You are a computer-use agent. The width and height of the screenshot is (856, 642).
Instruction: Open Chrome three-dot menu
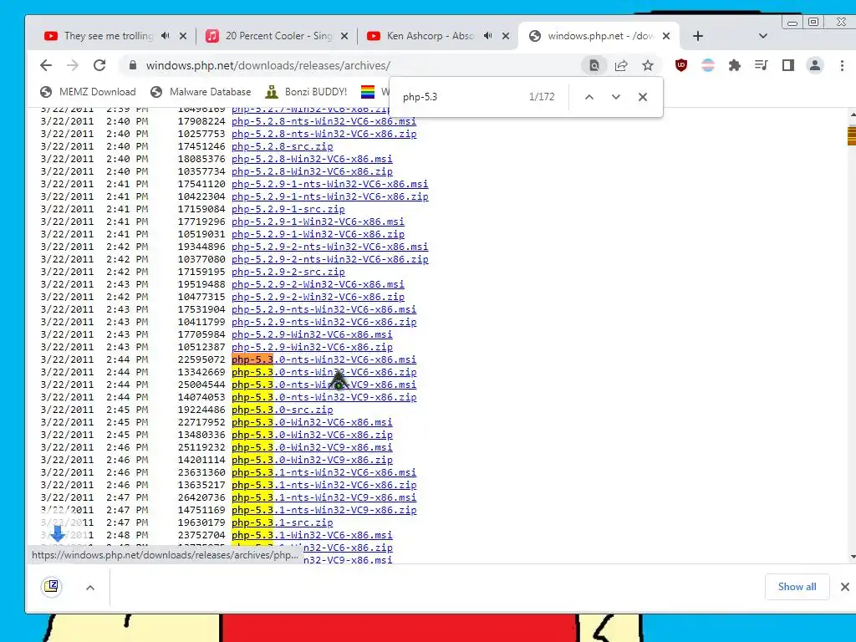pyautogui.click(x=842, y=65)
